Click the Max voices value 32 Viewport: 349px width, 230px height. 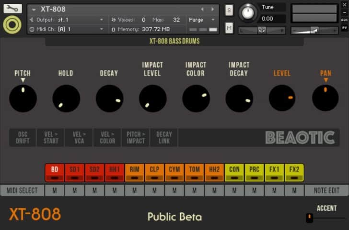click(x=176, y=20)
